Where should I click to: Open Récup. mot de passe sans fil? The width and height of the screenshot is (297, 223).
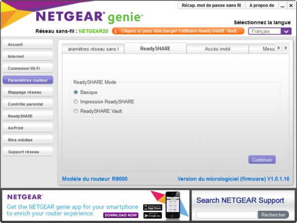(x=211, y=5)
